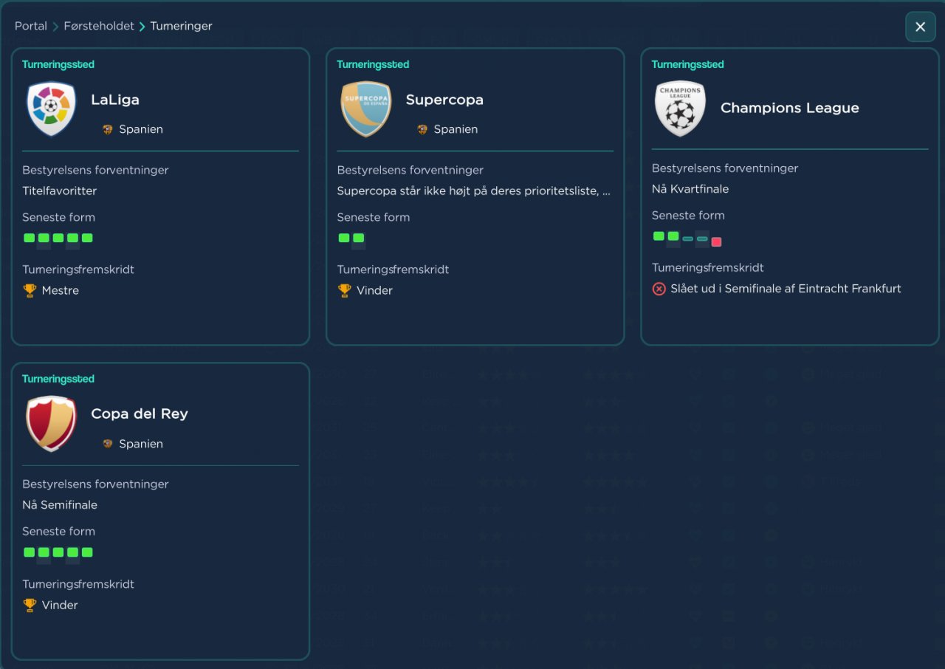Click the trophy icon next to Mestre

pyautogui.click(x=30, y=290)
